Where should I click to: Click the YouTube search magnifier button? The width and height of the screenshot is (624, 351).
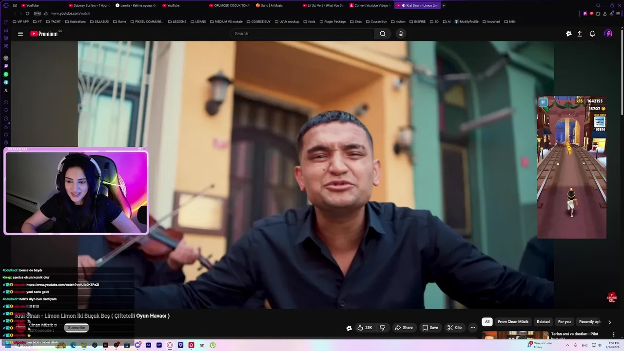coord(383,34)
